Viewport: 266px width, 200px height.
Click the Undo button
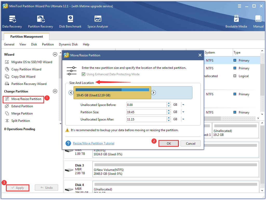pos(46,188)
